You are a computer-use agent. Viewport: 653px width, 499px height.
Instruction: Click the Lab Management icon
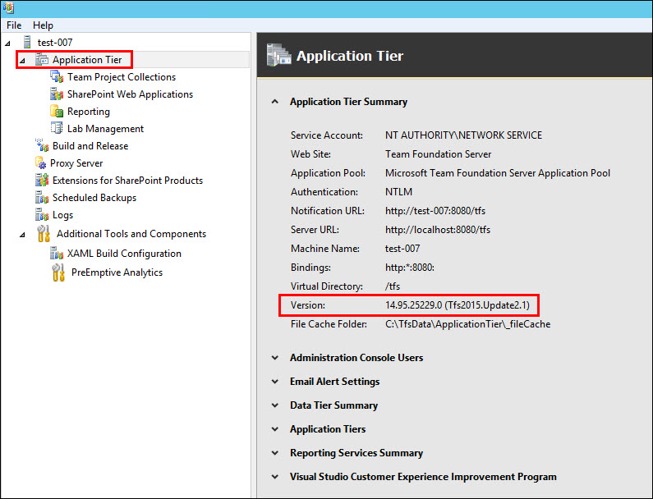pos(57,129)
